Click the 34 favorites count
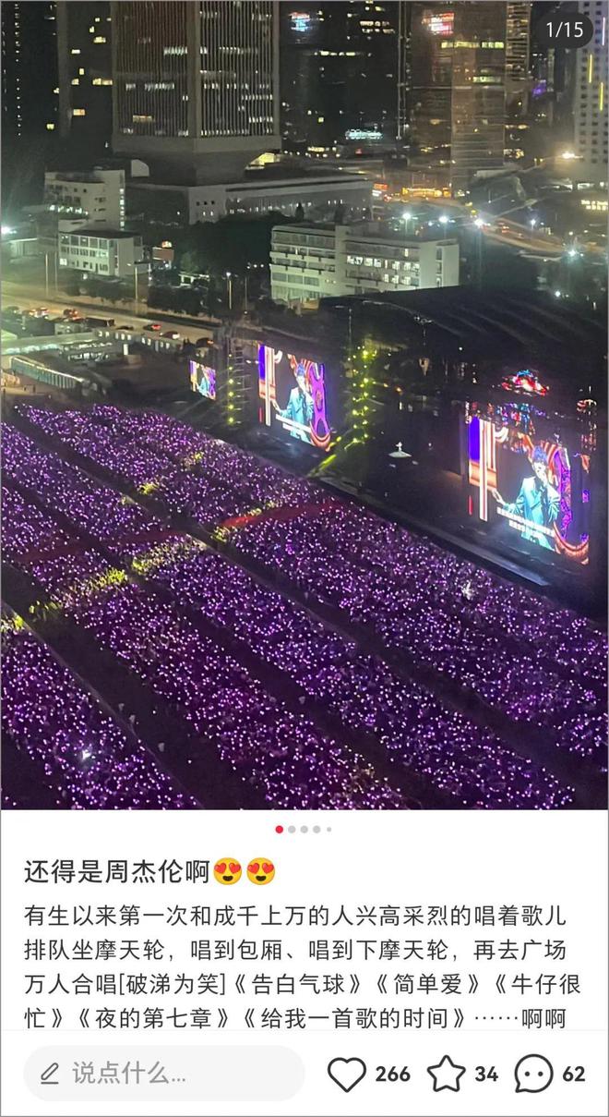Screen dimensions: 609x1117 coord(486,1074)
